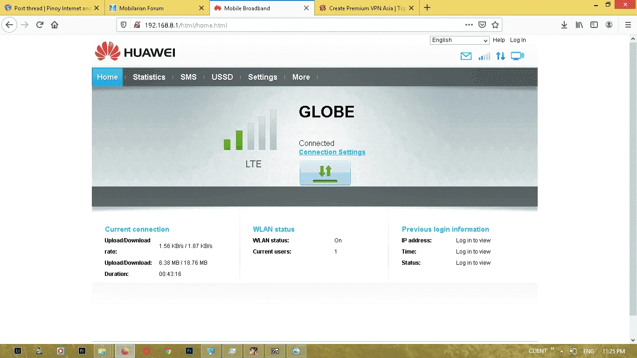This screenshot has width=637, height=358.
Task: Click the Huawei logo
Action: [x=135, y=51]
